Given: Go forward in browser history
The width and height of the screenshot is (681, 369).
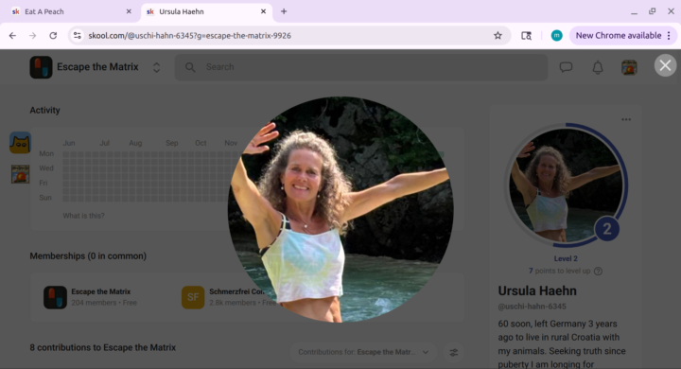Looking at the screenshot, I should pyautogui.click(x=32, y=36).
